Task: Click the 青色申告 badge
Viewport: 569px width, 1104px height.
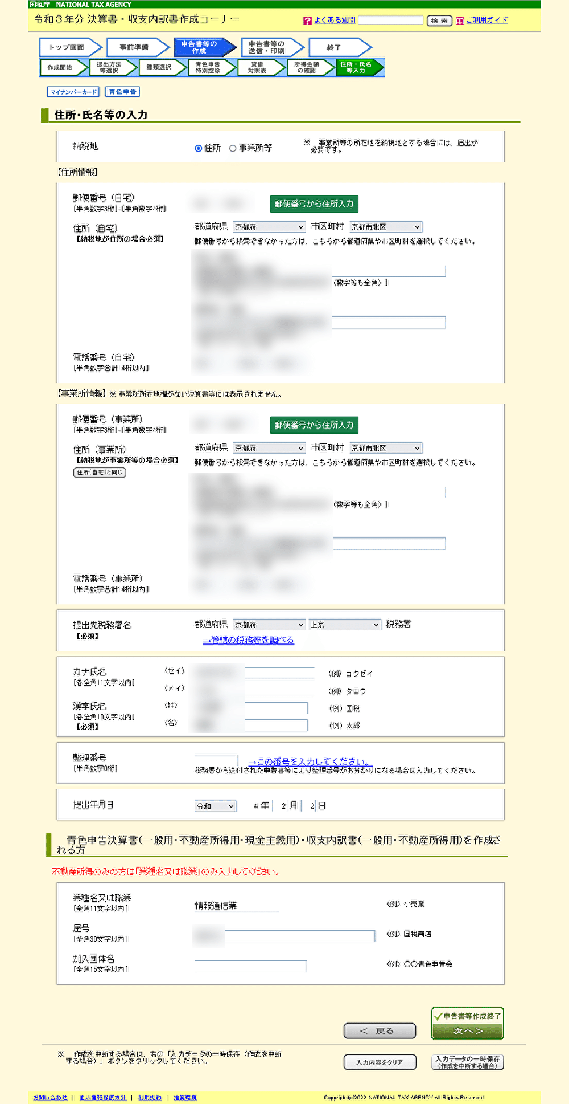Action: pyautogui.click(x=123, y=92)
